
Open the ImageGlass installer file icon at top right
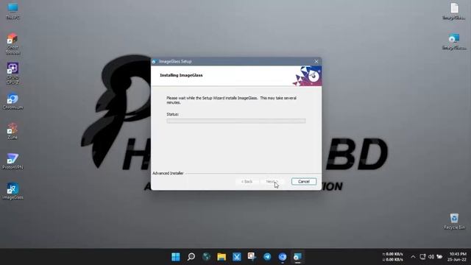pyautogui.click(x=454, y=41)
